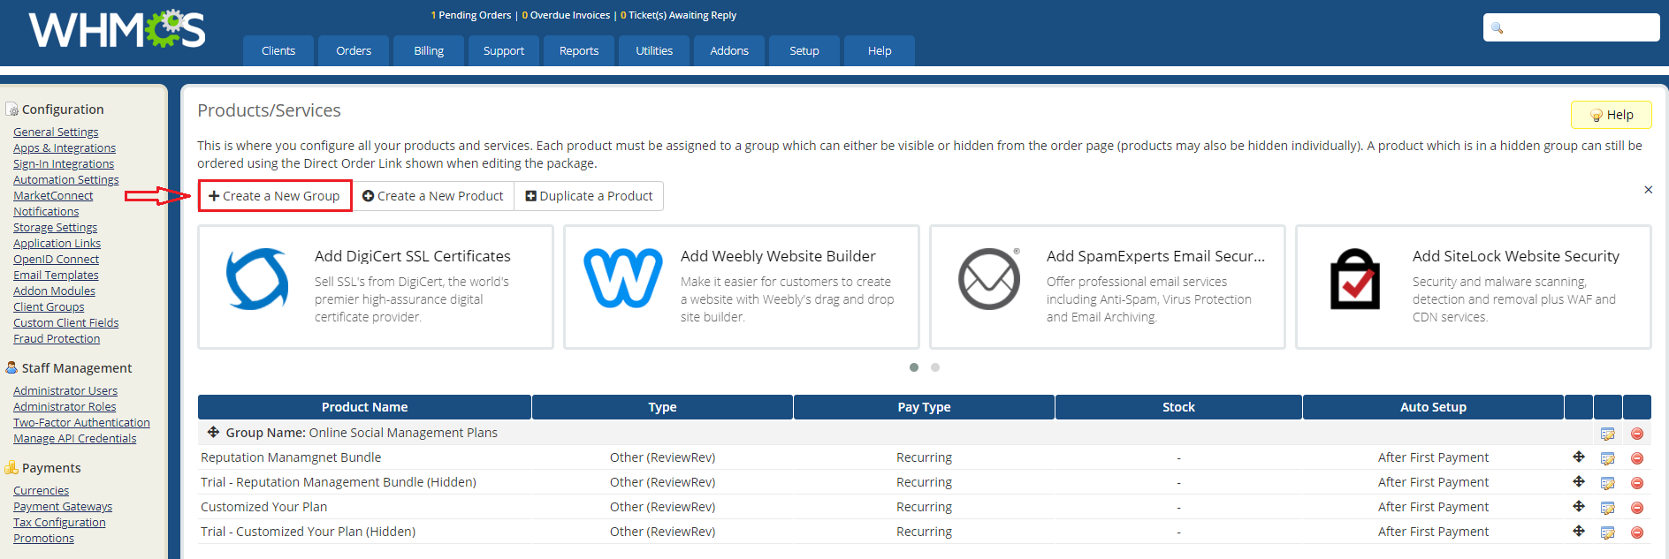Open the Utilities menu

pos(654,50)
